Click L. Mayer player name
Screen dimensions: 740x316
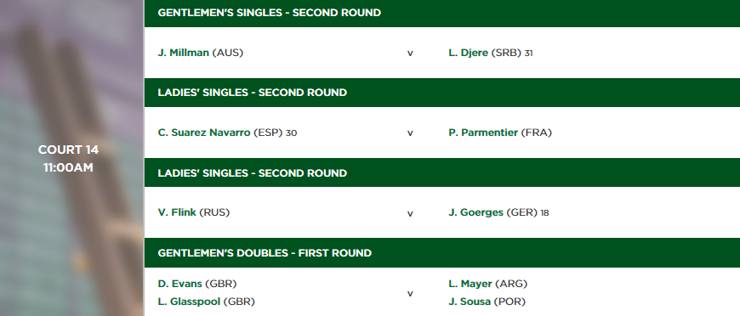(470, 284)
